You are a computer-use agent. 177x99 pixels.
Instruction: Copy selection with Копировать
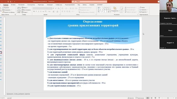click(x=6, y=10)
